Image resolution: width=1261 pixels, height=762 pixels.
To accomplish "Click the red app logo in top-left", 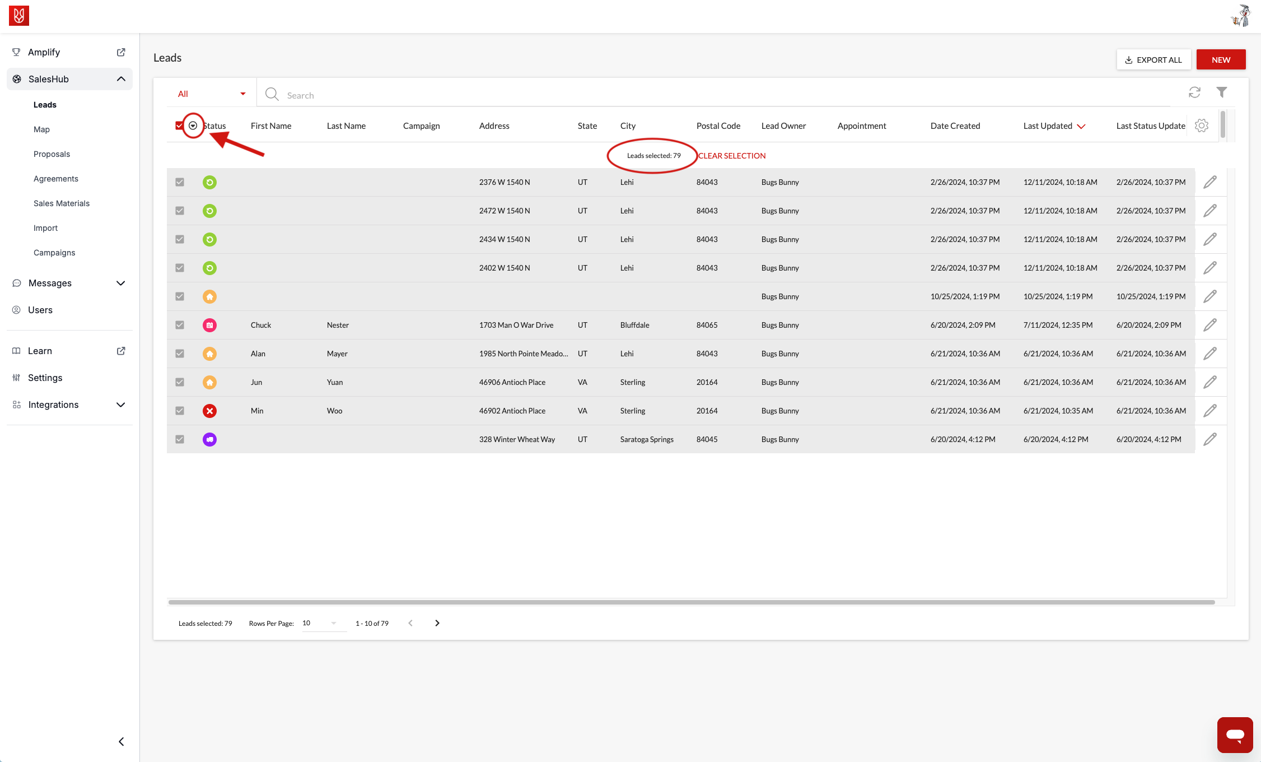I will coord(19,16).
